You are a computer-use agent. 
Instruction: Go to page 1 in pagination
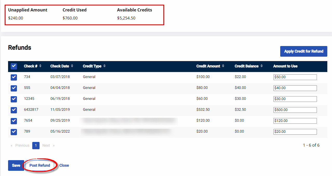[x=36, y=146]
